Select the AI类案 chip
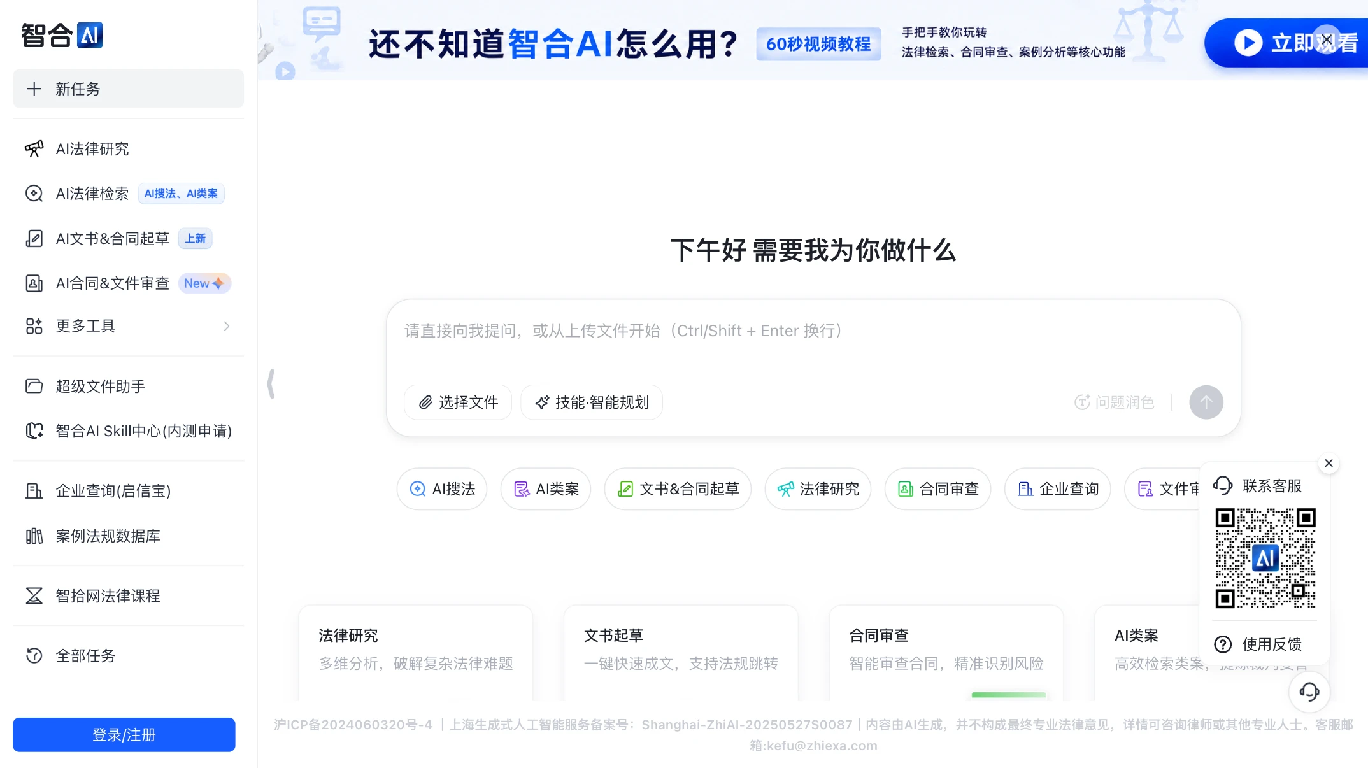 (x=546, y=489)
